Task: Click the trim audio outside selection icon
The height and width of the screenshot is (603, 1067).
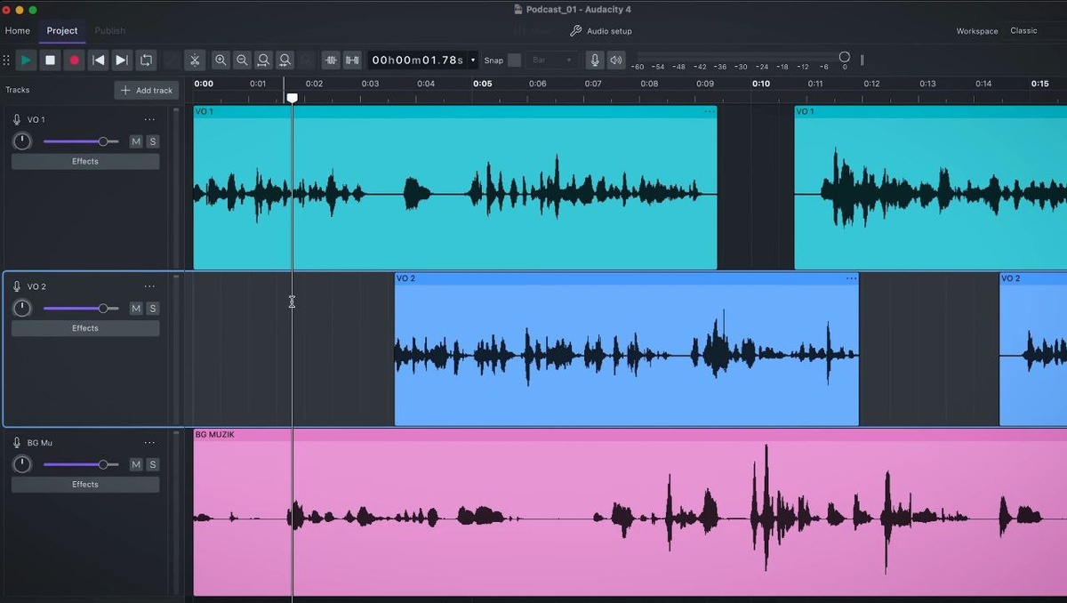Action: tap(332, 60)
